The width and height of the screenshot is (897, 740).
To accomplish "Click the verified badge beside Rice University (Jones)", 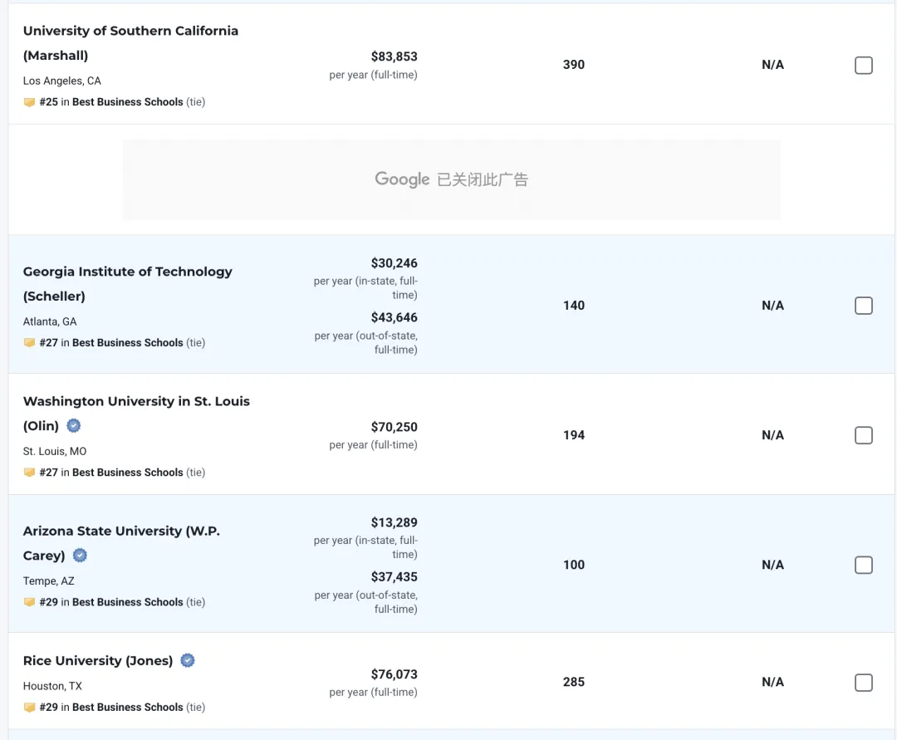I will point(188,661).
